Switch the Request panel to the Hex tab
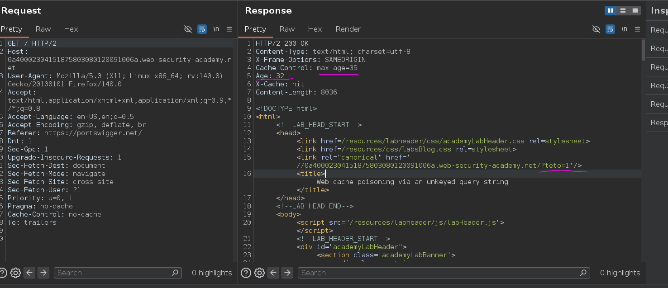Viewport: 668px width, 288px height. tap(71, 29)
